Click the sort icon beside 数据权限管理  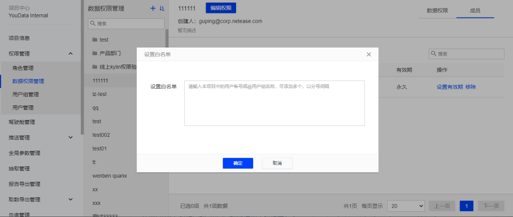pyautogui.click(x=162, y=9)
